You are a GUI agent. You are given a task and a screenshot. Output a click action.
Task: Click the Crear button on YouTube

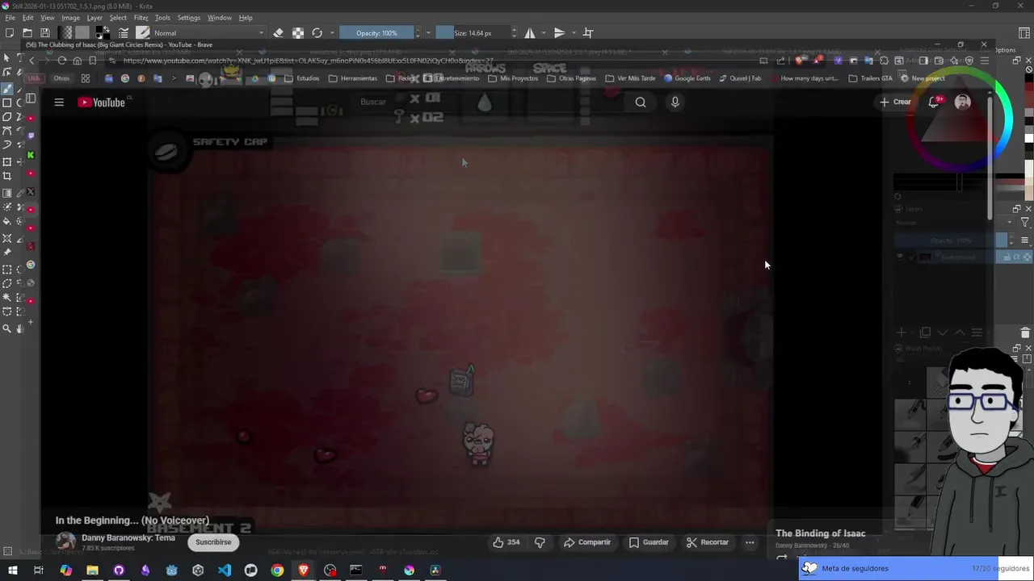[896, 102]
